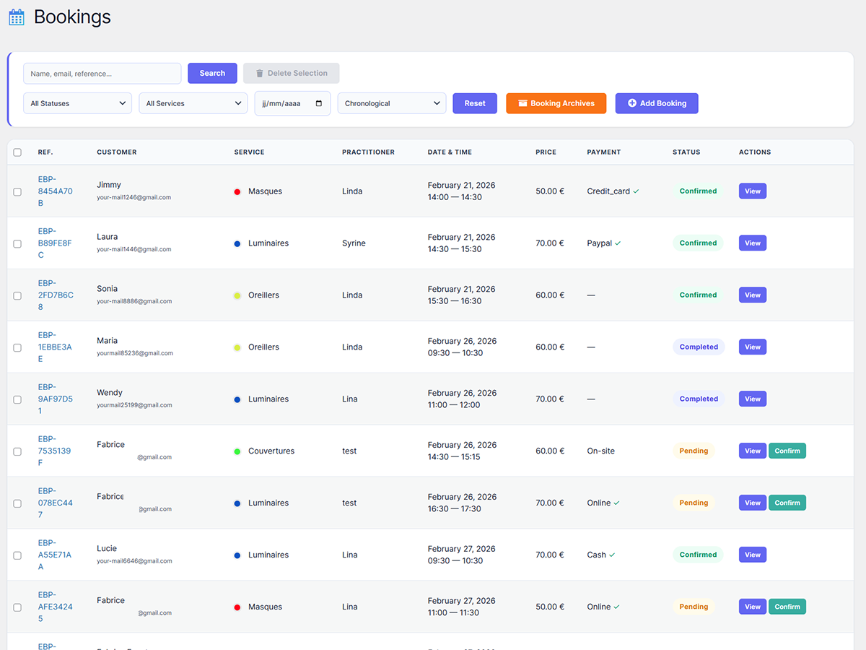Screen dimensions: 866x650
Task: Click the Bookings calendar icon in header
Action: click(x=17, y=17)
